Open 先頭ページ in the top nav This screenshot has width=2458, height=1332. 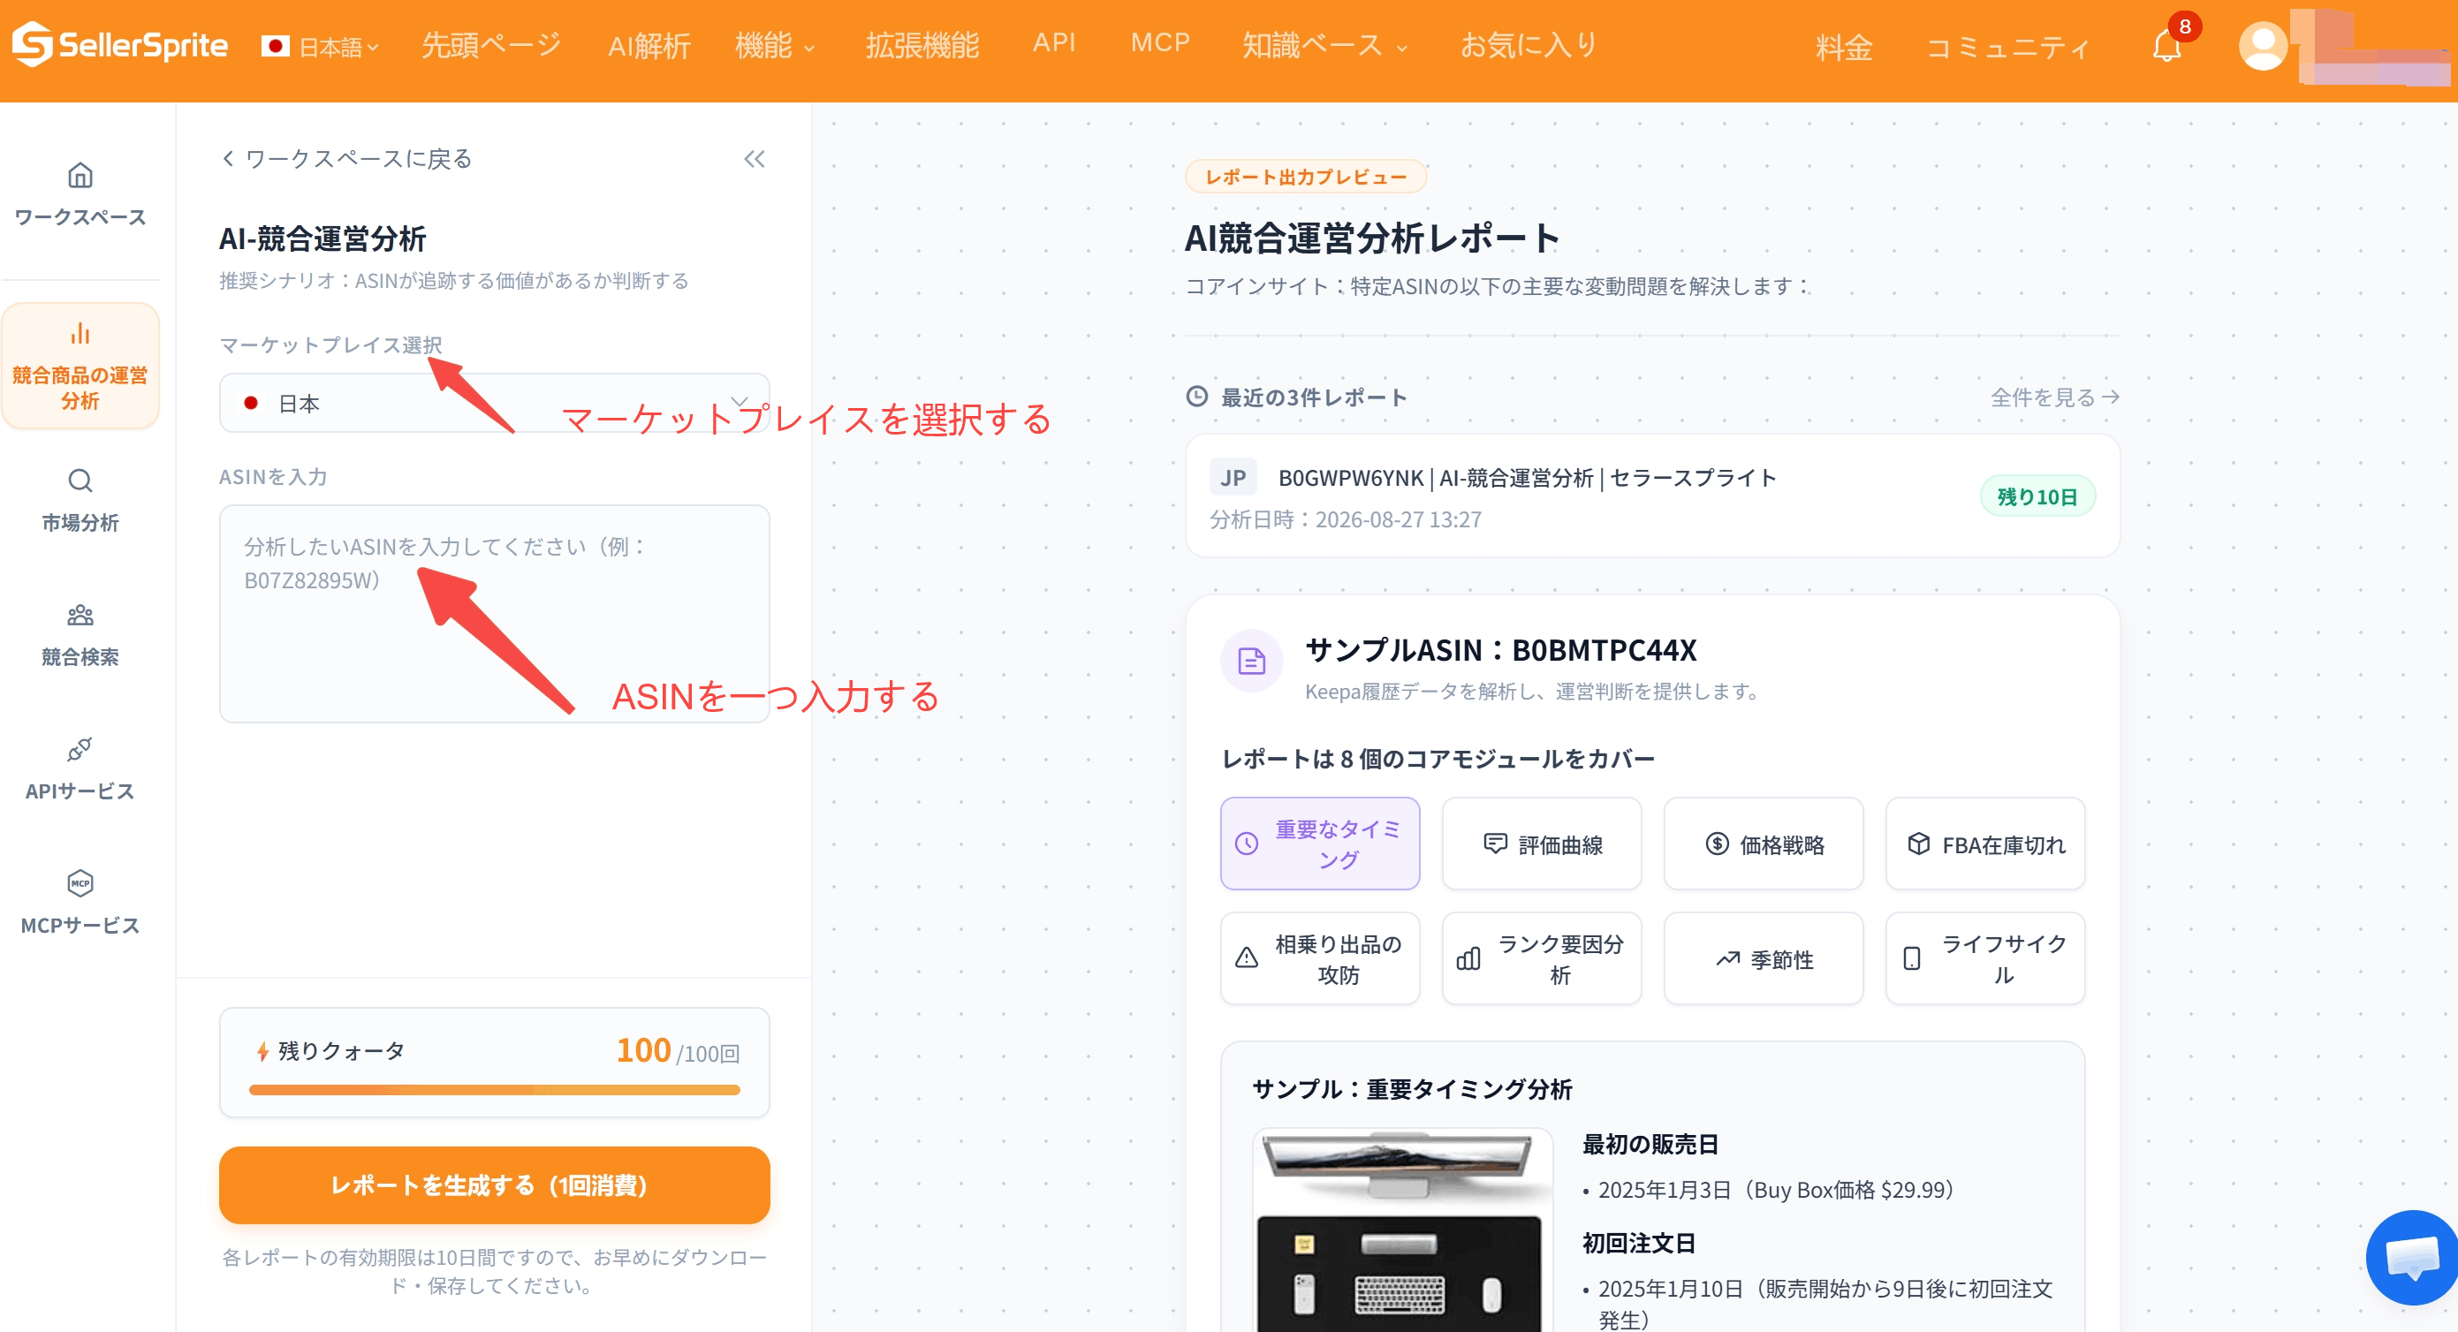pyautogui.click(x=491, y=45)
